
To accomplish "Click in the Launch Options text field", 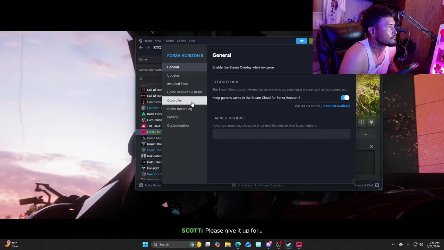I will pyautogui.click(x=281, y=134).
